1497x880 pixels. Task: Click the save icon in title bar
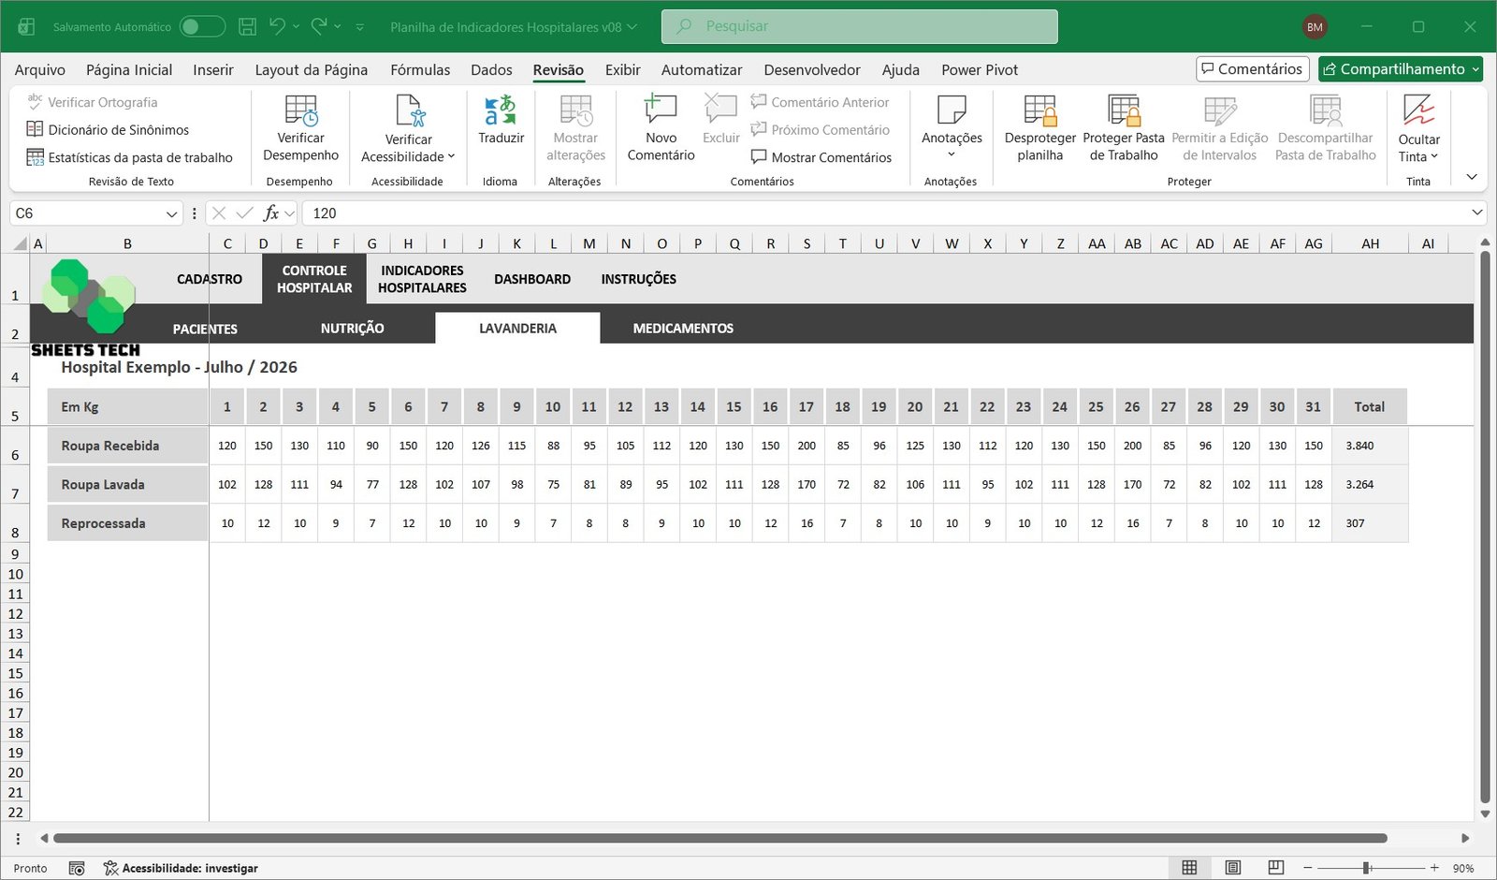coord(247,27)
